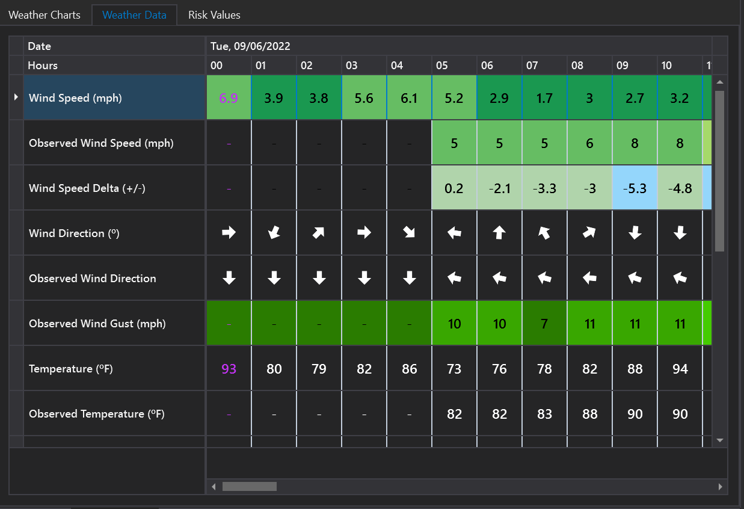The height and width of the screenshot is (509, 744).
Task: Click the wind direction arrow for hour 02
Action: 319,233
